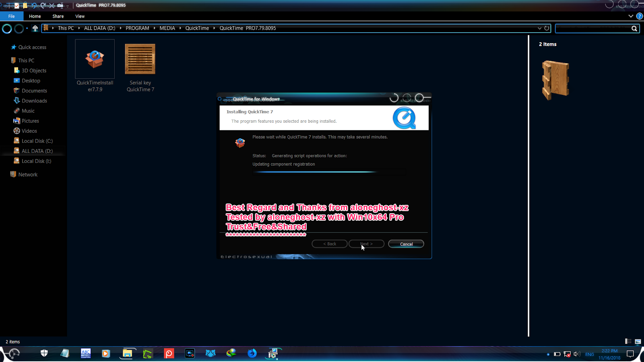Image resolution: width=644 pixels, height=362 pixels.
Task: Switch to the installer taskbar icon
Action: pos(273,353)
